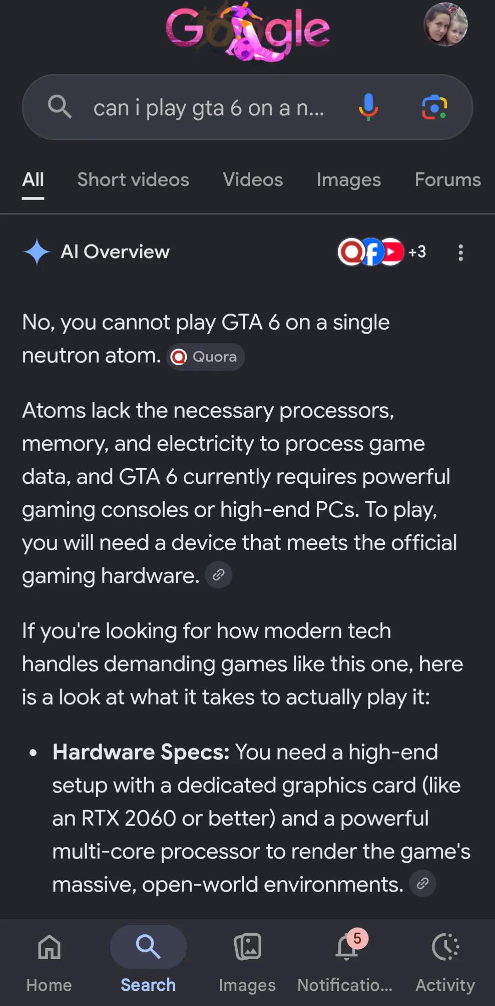Open the account profile picture

click(x=445, y=24)
